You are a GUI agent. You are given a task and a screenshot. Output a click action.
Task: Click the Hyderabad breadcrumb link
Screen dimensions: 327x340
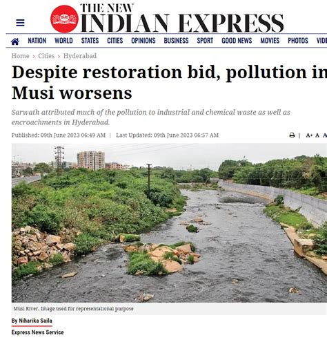(80, 56)
